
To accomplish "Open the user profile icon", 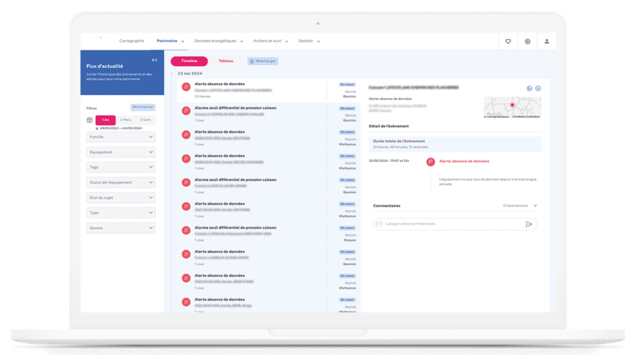I will pos(547,42).
